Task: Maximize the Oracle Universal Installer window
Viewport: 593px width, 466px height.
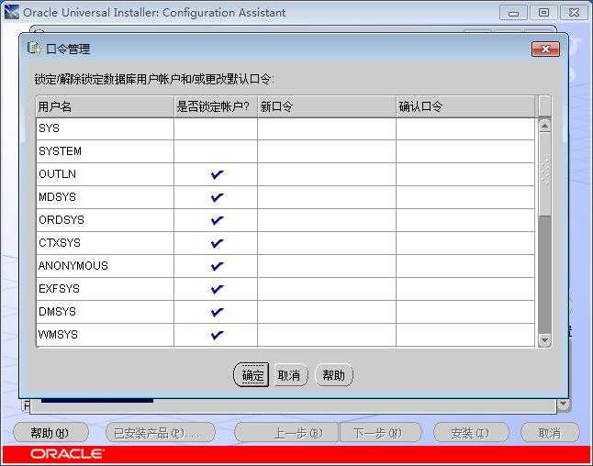Action: (543, 13)
